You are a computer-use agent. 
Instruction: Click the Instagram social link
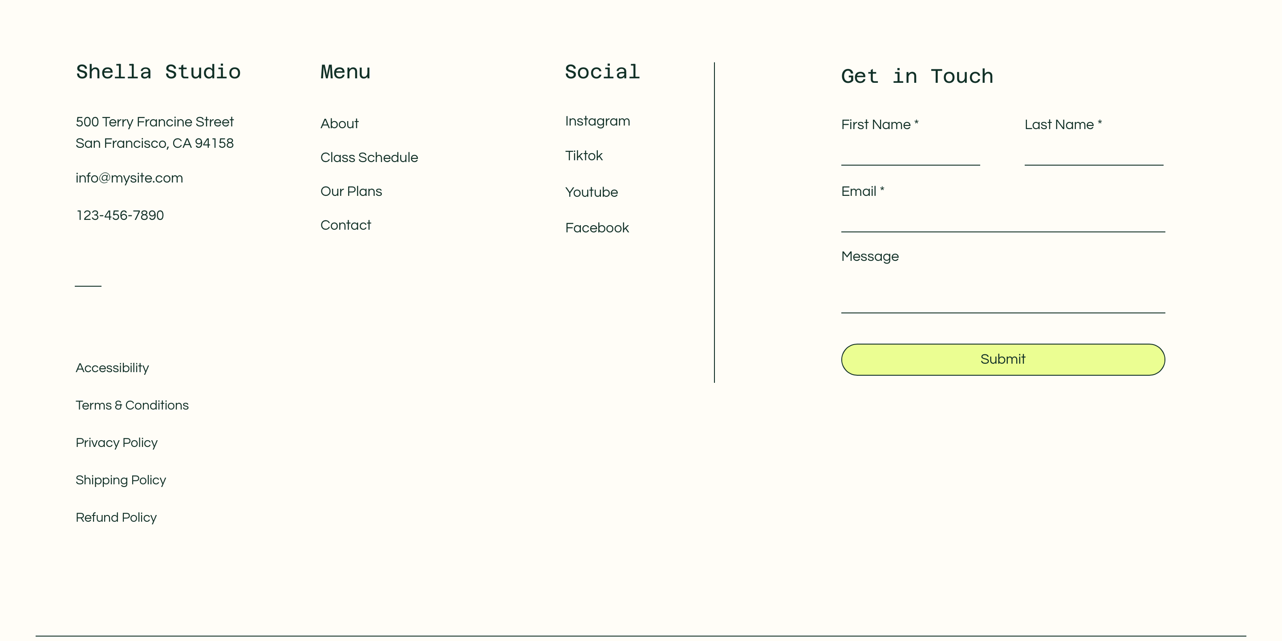[x=598, y=121]
